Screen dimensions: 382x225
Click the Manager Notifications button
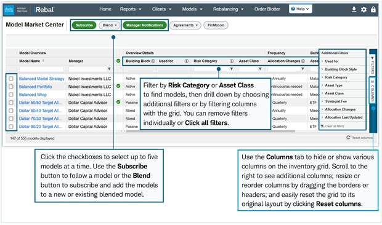coord(145,25)
